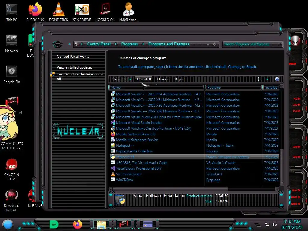Click the Start orb on the taskbar

tap(8, 225)
